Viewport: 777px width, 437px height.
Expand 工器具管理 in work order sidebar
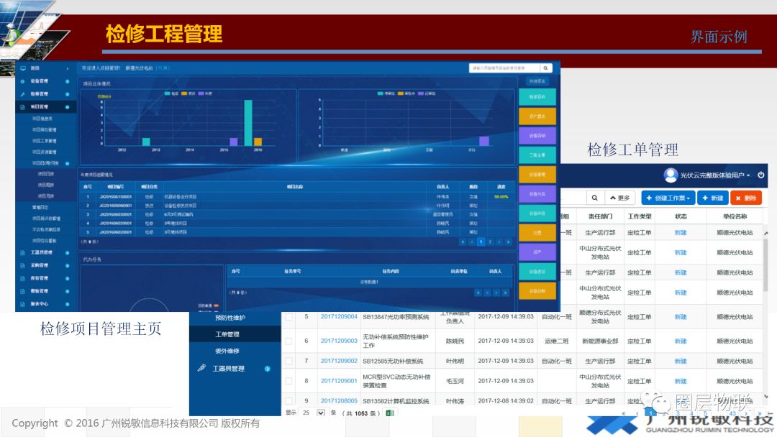pyautogui.click(x=268, y=369)
